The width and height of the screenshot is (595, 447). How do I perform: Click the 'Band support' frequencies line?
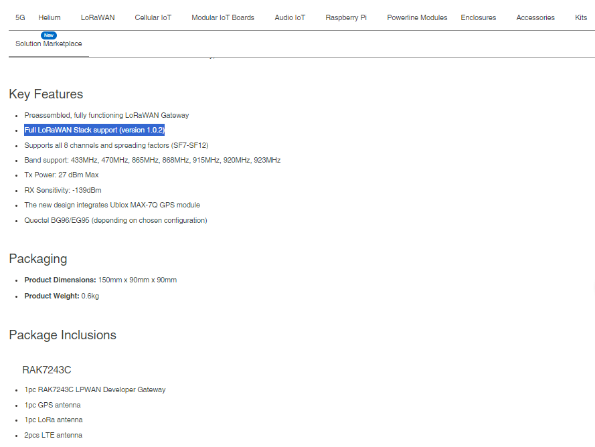tap(153, 160)
